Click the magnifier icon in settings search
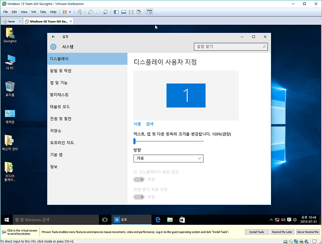The image size is (322, 244). point(264,47)
